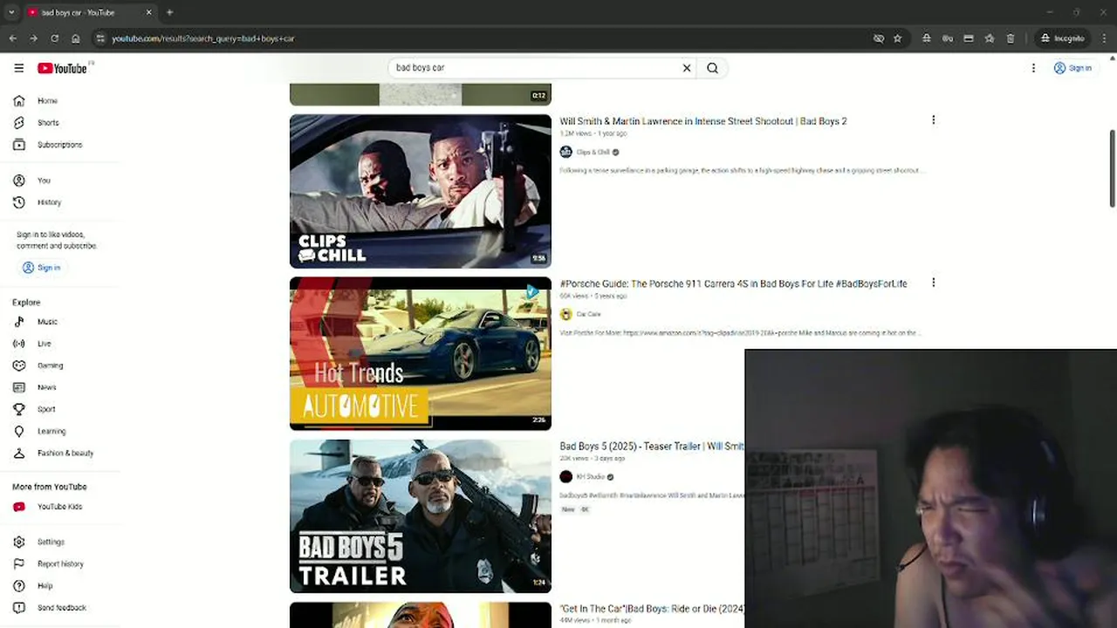Open more options for Porsche Guide video
1117x628 pixels.
coord(933,283)
